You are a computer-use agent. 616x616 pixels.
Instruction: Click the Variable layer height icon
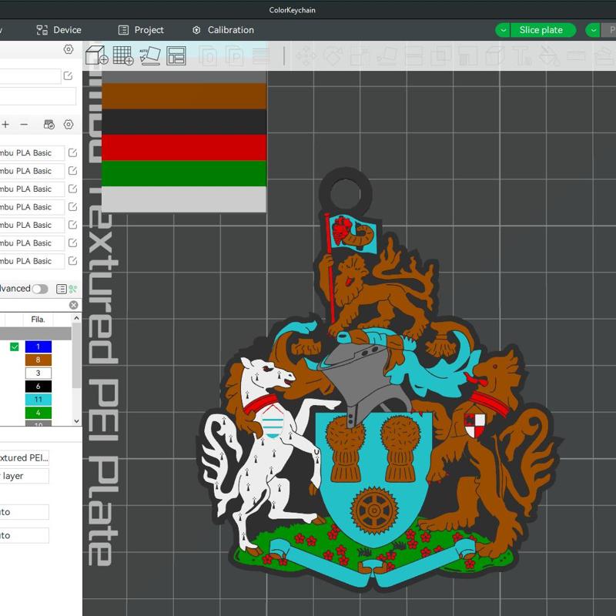coord(261,55)
